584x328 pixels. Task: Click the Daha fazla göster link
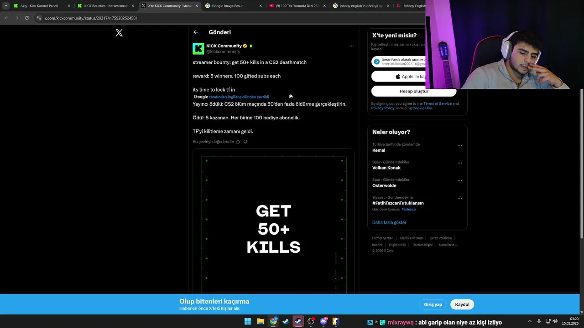[389, 222]
